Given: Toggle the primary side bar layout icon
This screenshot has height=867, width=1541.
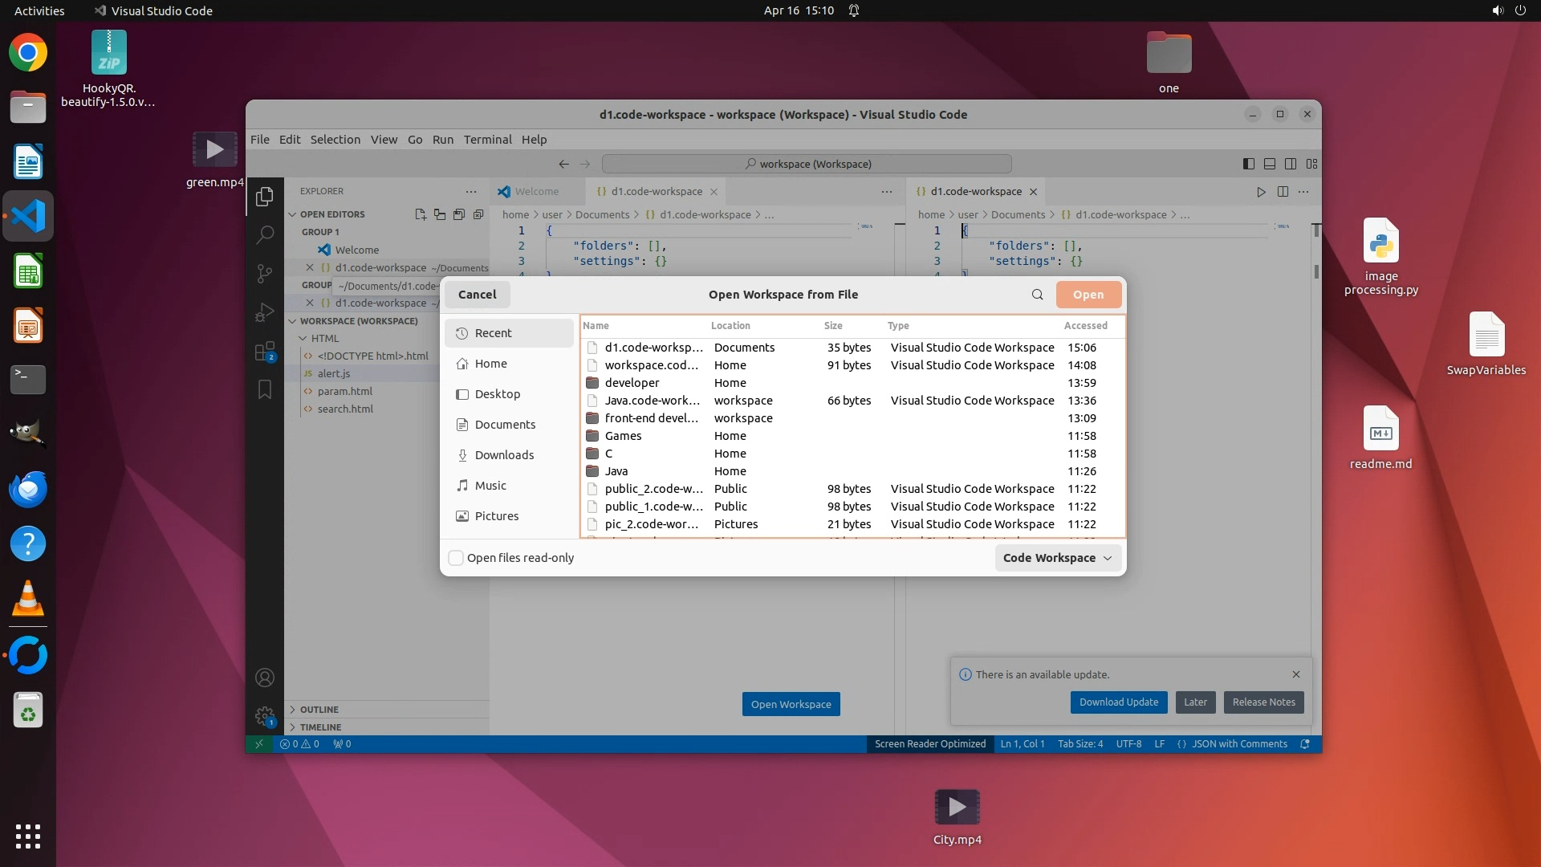Looking at the screenshot, I should (x=1249, y=164).
